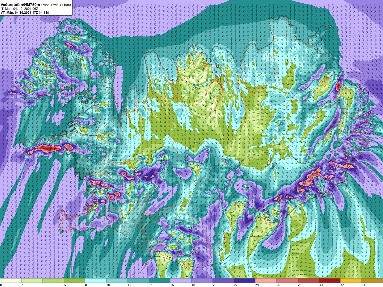Viewport: 383px width, 287px height.
Task: Click the legend number '30'
Action: (321, 285)
